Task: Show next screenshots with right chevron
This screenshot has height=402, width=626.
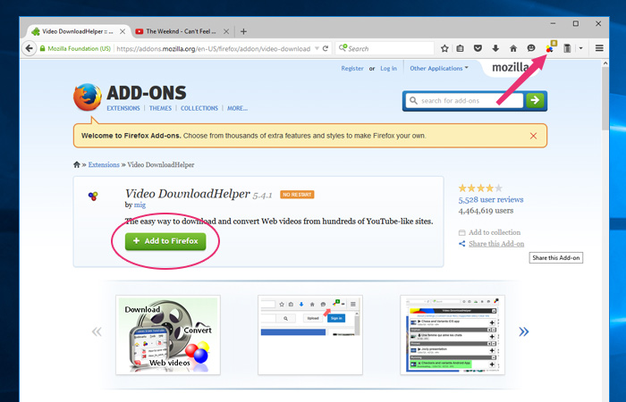Action: [523, 331]
